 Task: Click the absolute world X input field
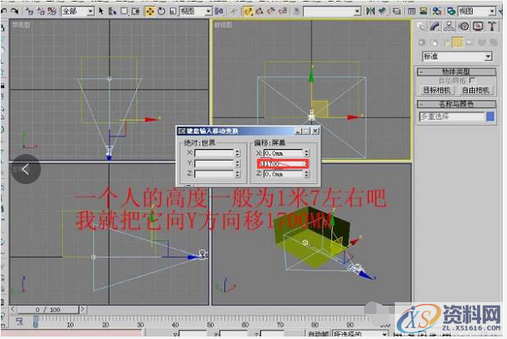(x=213, y=153)
